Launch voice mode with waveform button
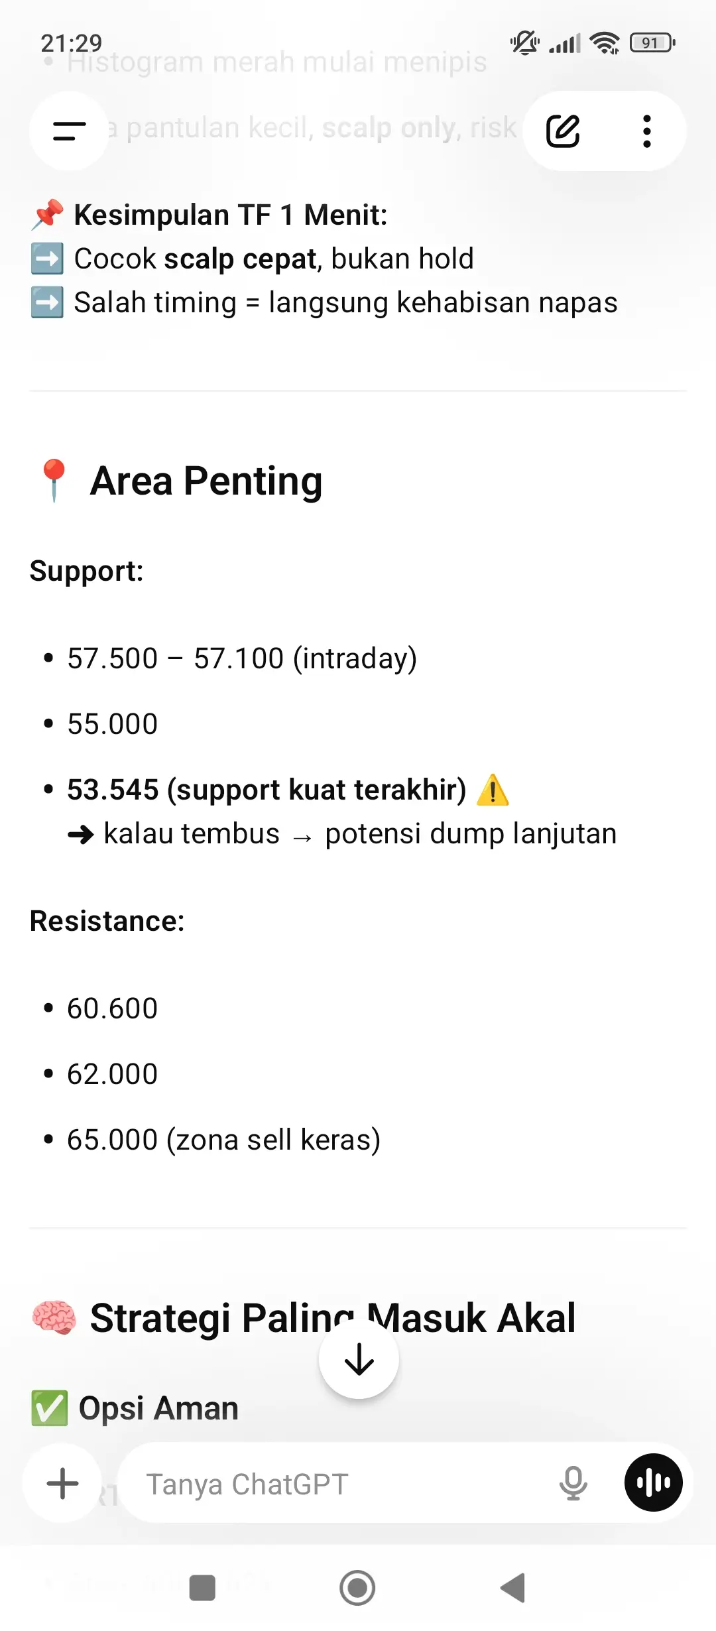Screen dimensions: 716x1631 pos(654,1482)
